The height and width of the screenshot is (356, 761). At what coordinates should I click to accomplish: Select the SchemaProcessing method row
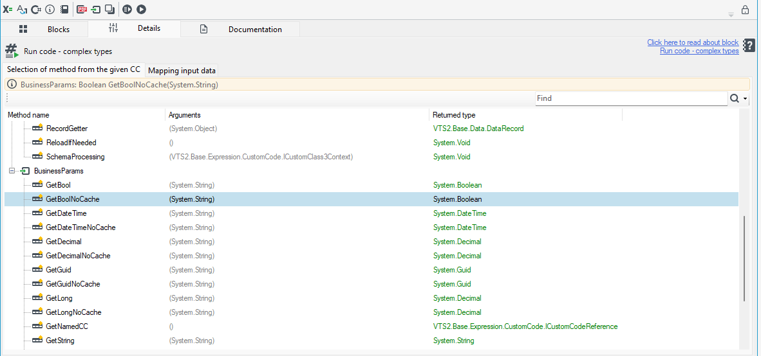tap(371, 157)
